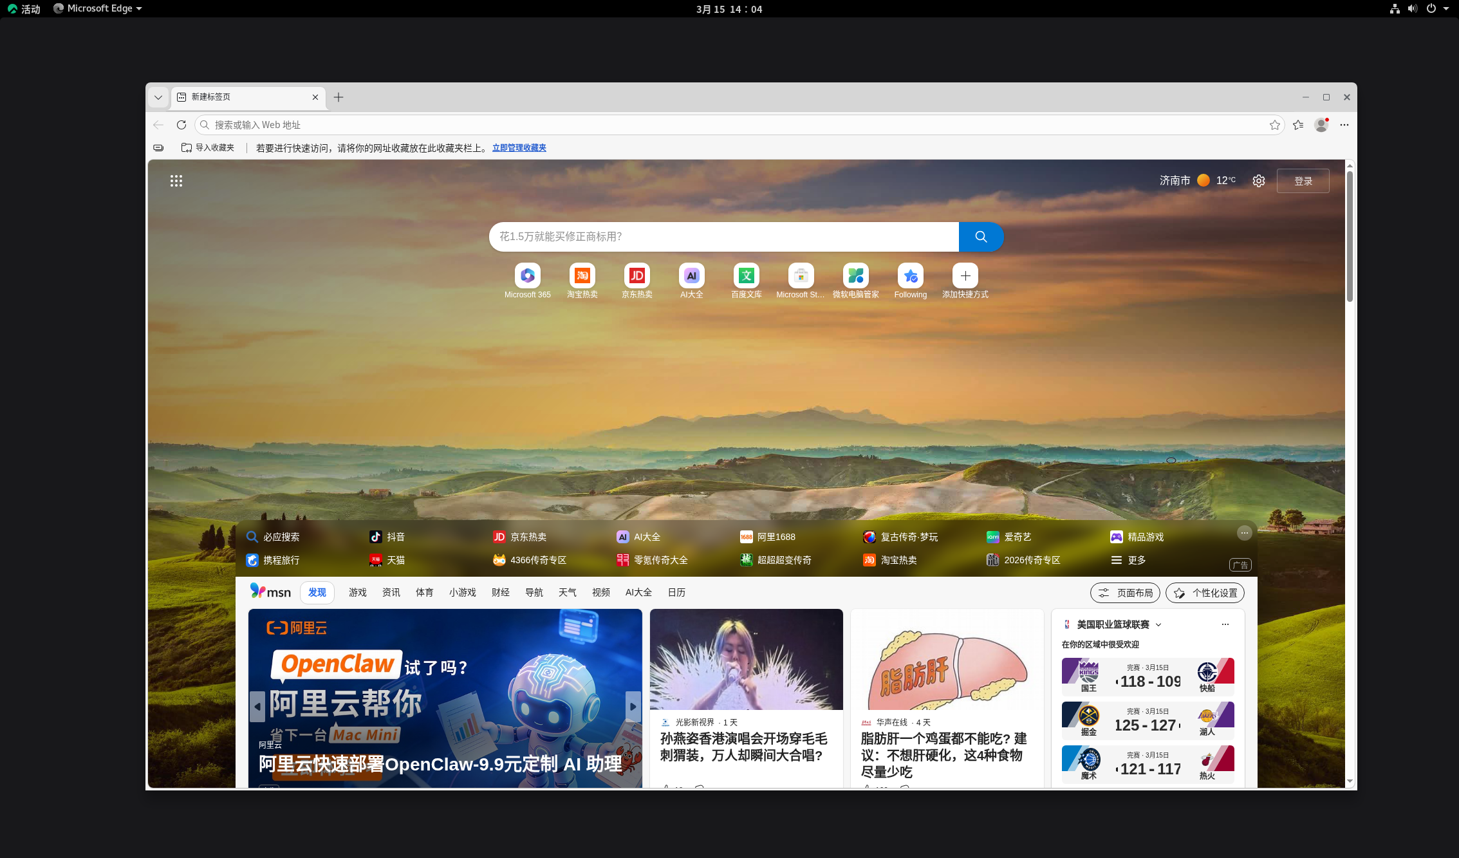Open the Edge settings and more menu
This screenshot has height=858, width=1459.
[x=1344, y=125]
